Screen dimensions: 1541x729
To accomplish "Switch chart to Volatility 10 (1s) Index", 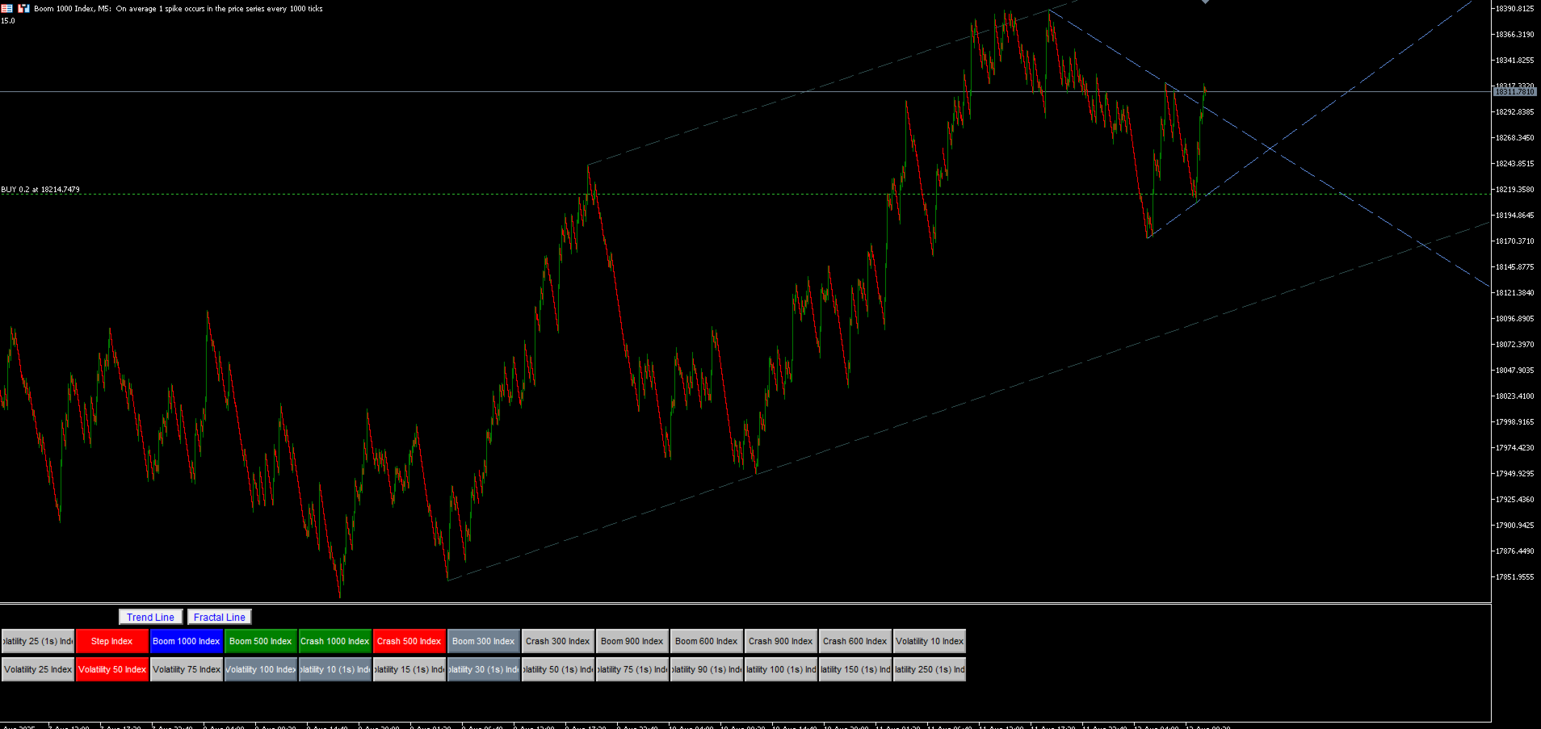I will coord(335,669).
